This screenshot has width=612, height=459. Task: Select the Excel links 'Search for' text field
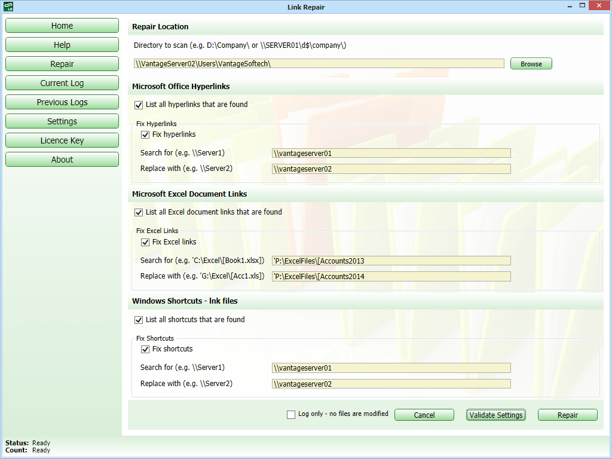[391, 261]
